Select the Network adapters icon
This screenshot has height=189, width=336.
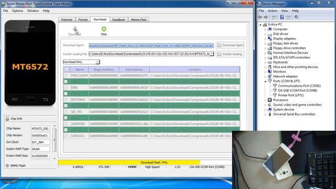[x=270, y=76]
